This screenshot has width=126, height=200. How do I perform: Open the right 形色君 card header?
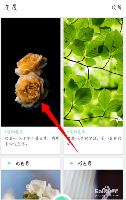click(93, 164)
